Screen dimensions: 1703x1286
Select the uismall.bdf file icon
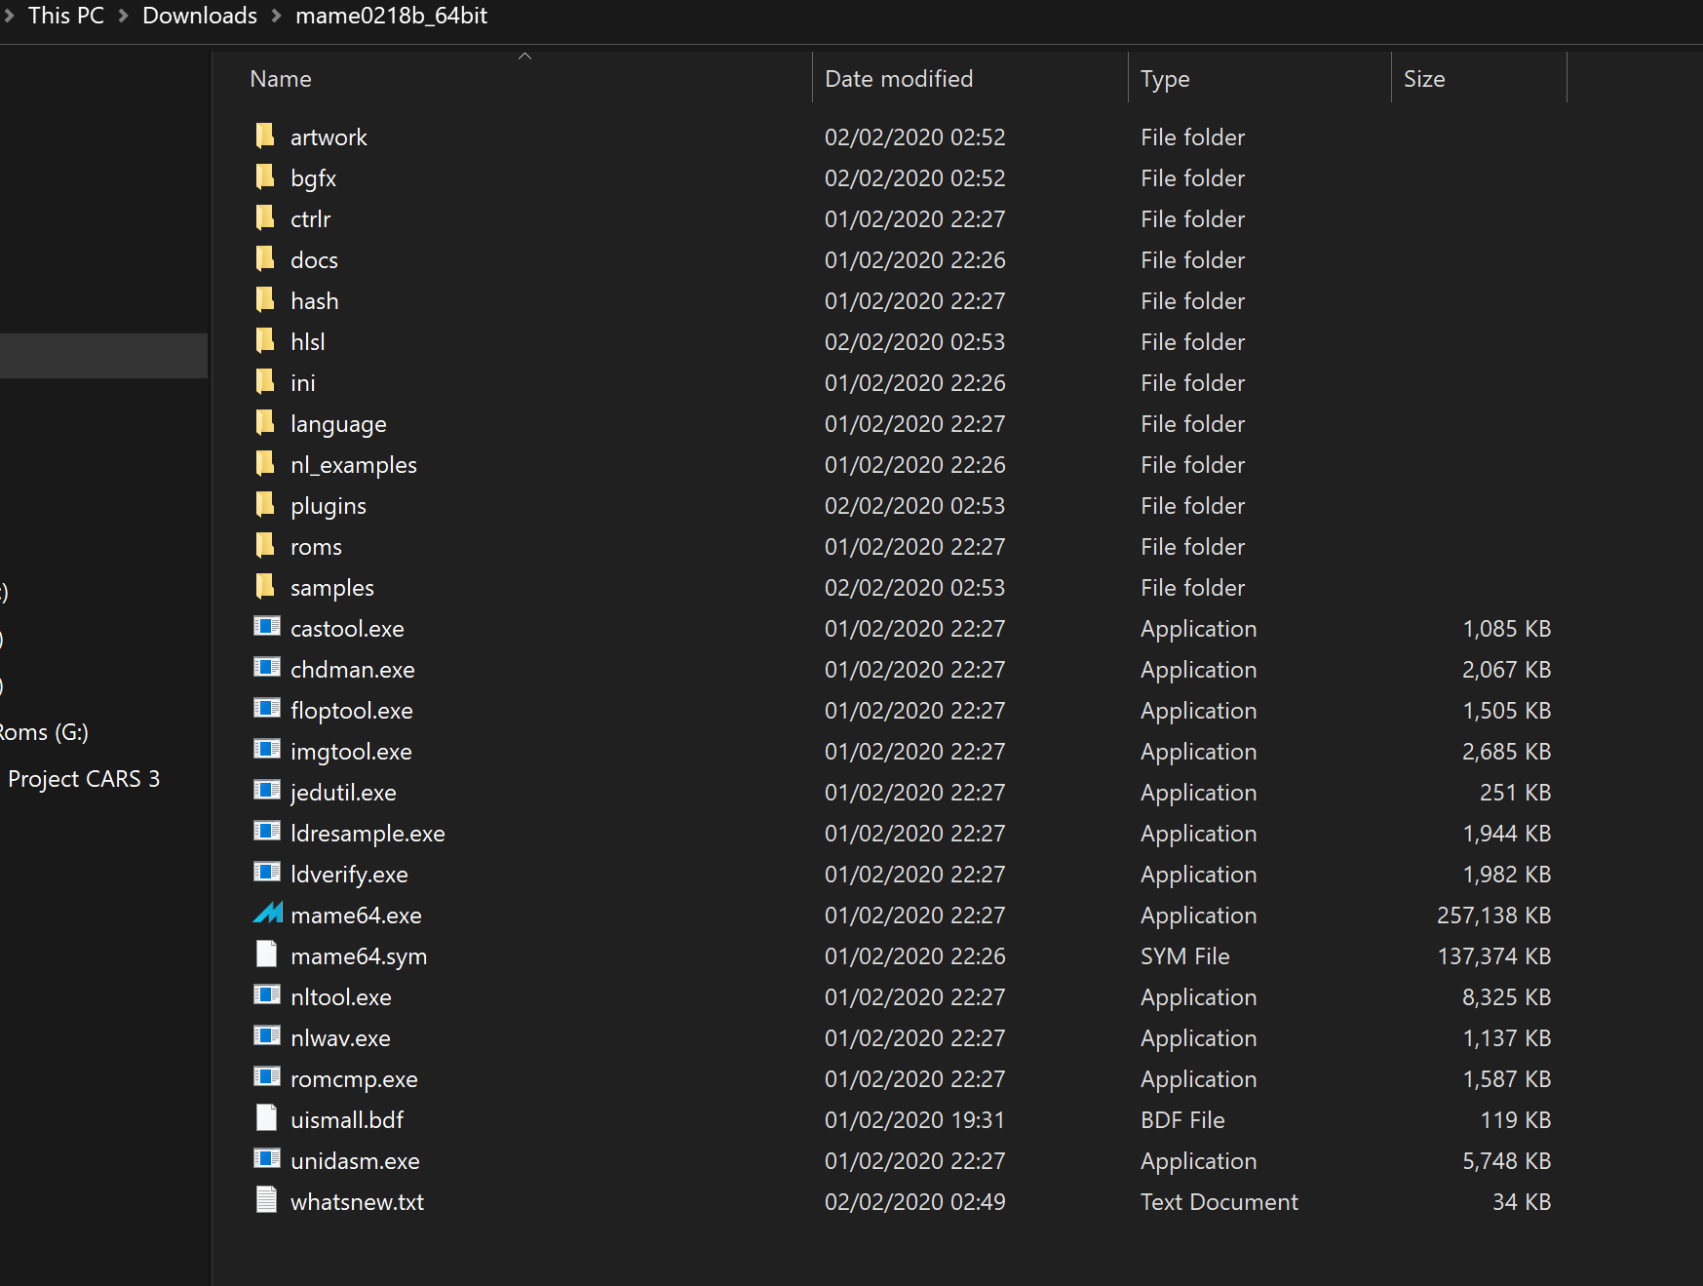pos(266,1117)
